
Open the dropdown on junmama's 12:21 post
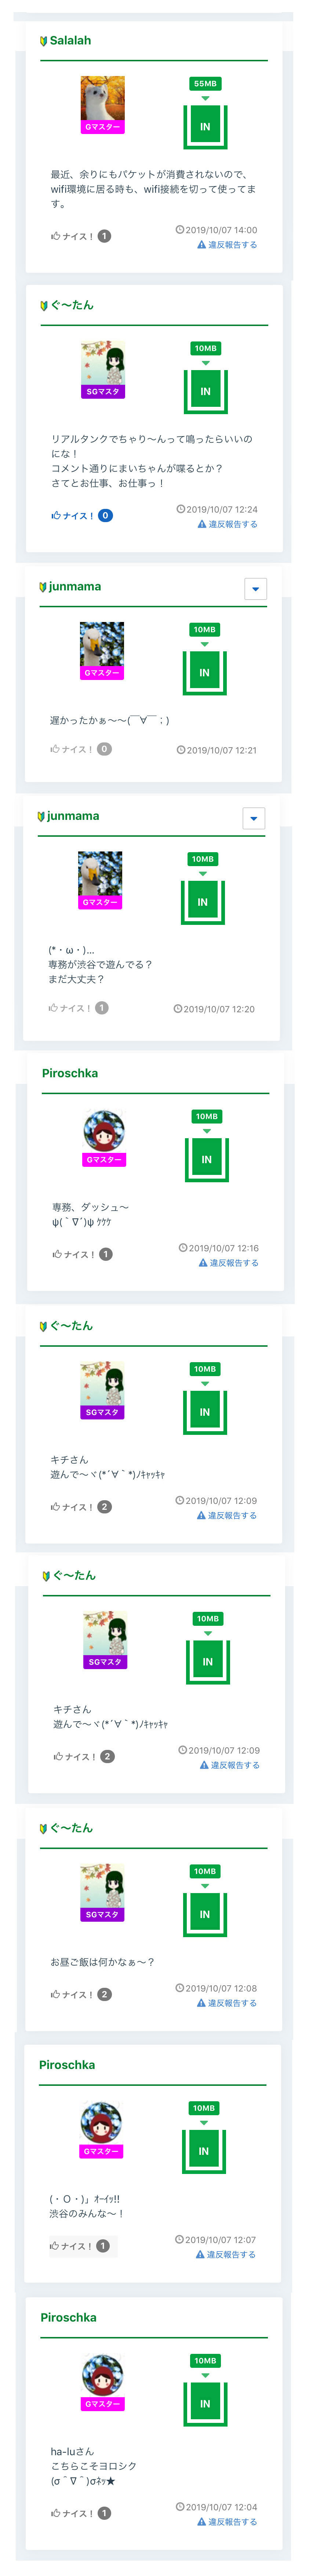pos(255,589)
